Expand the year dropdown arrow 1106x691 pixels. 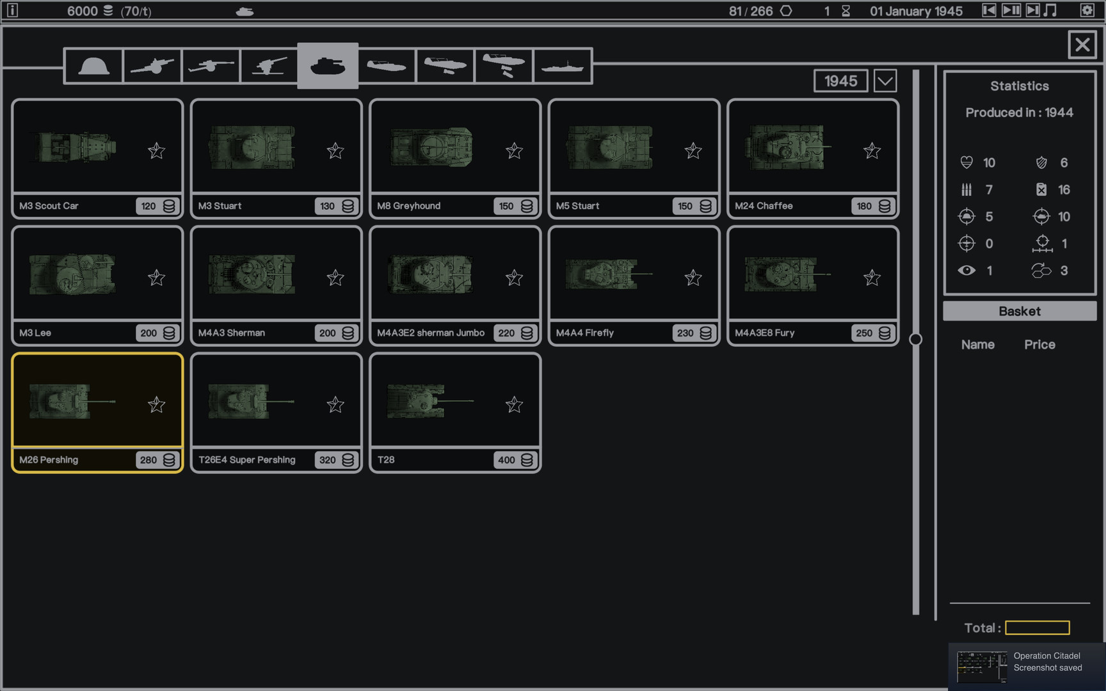click(x=885, y=81)
